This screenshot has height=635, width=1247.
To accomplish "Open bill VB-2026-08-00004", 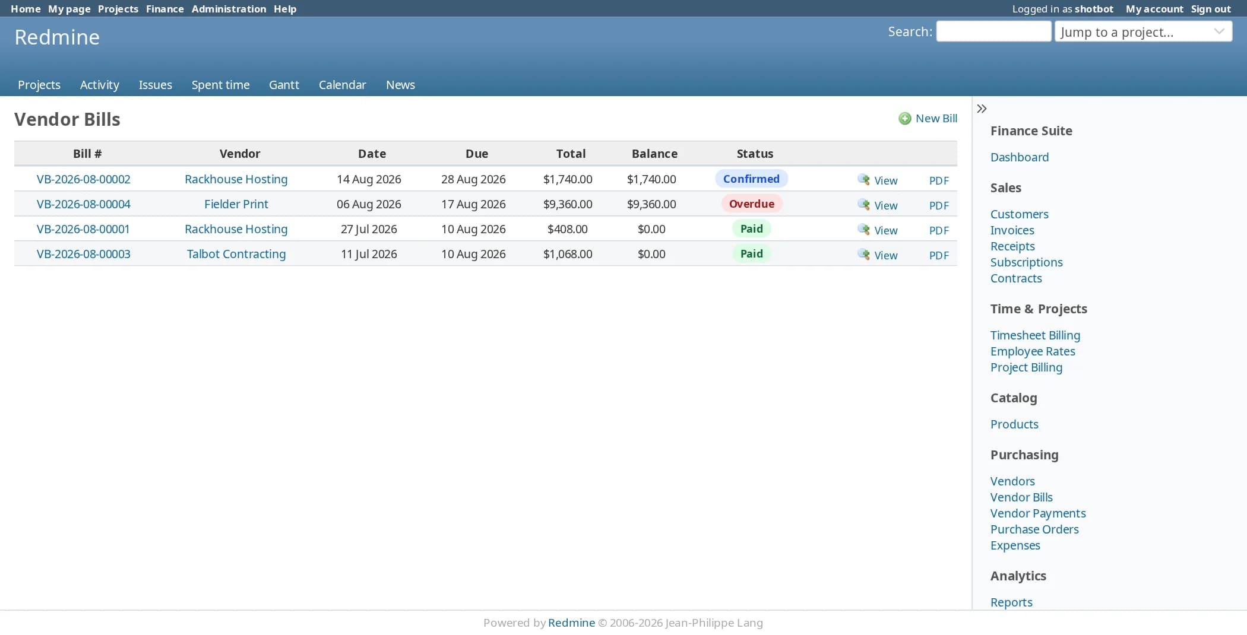I will [84, 204].
